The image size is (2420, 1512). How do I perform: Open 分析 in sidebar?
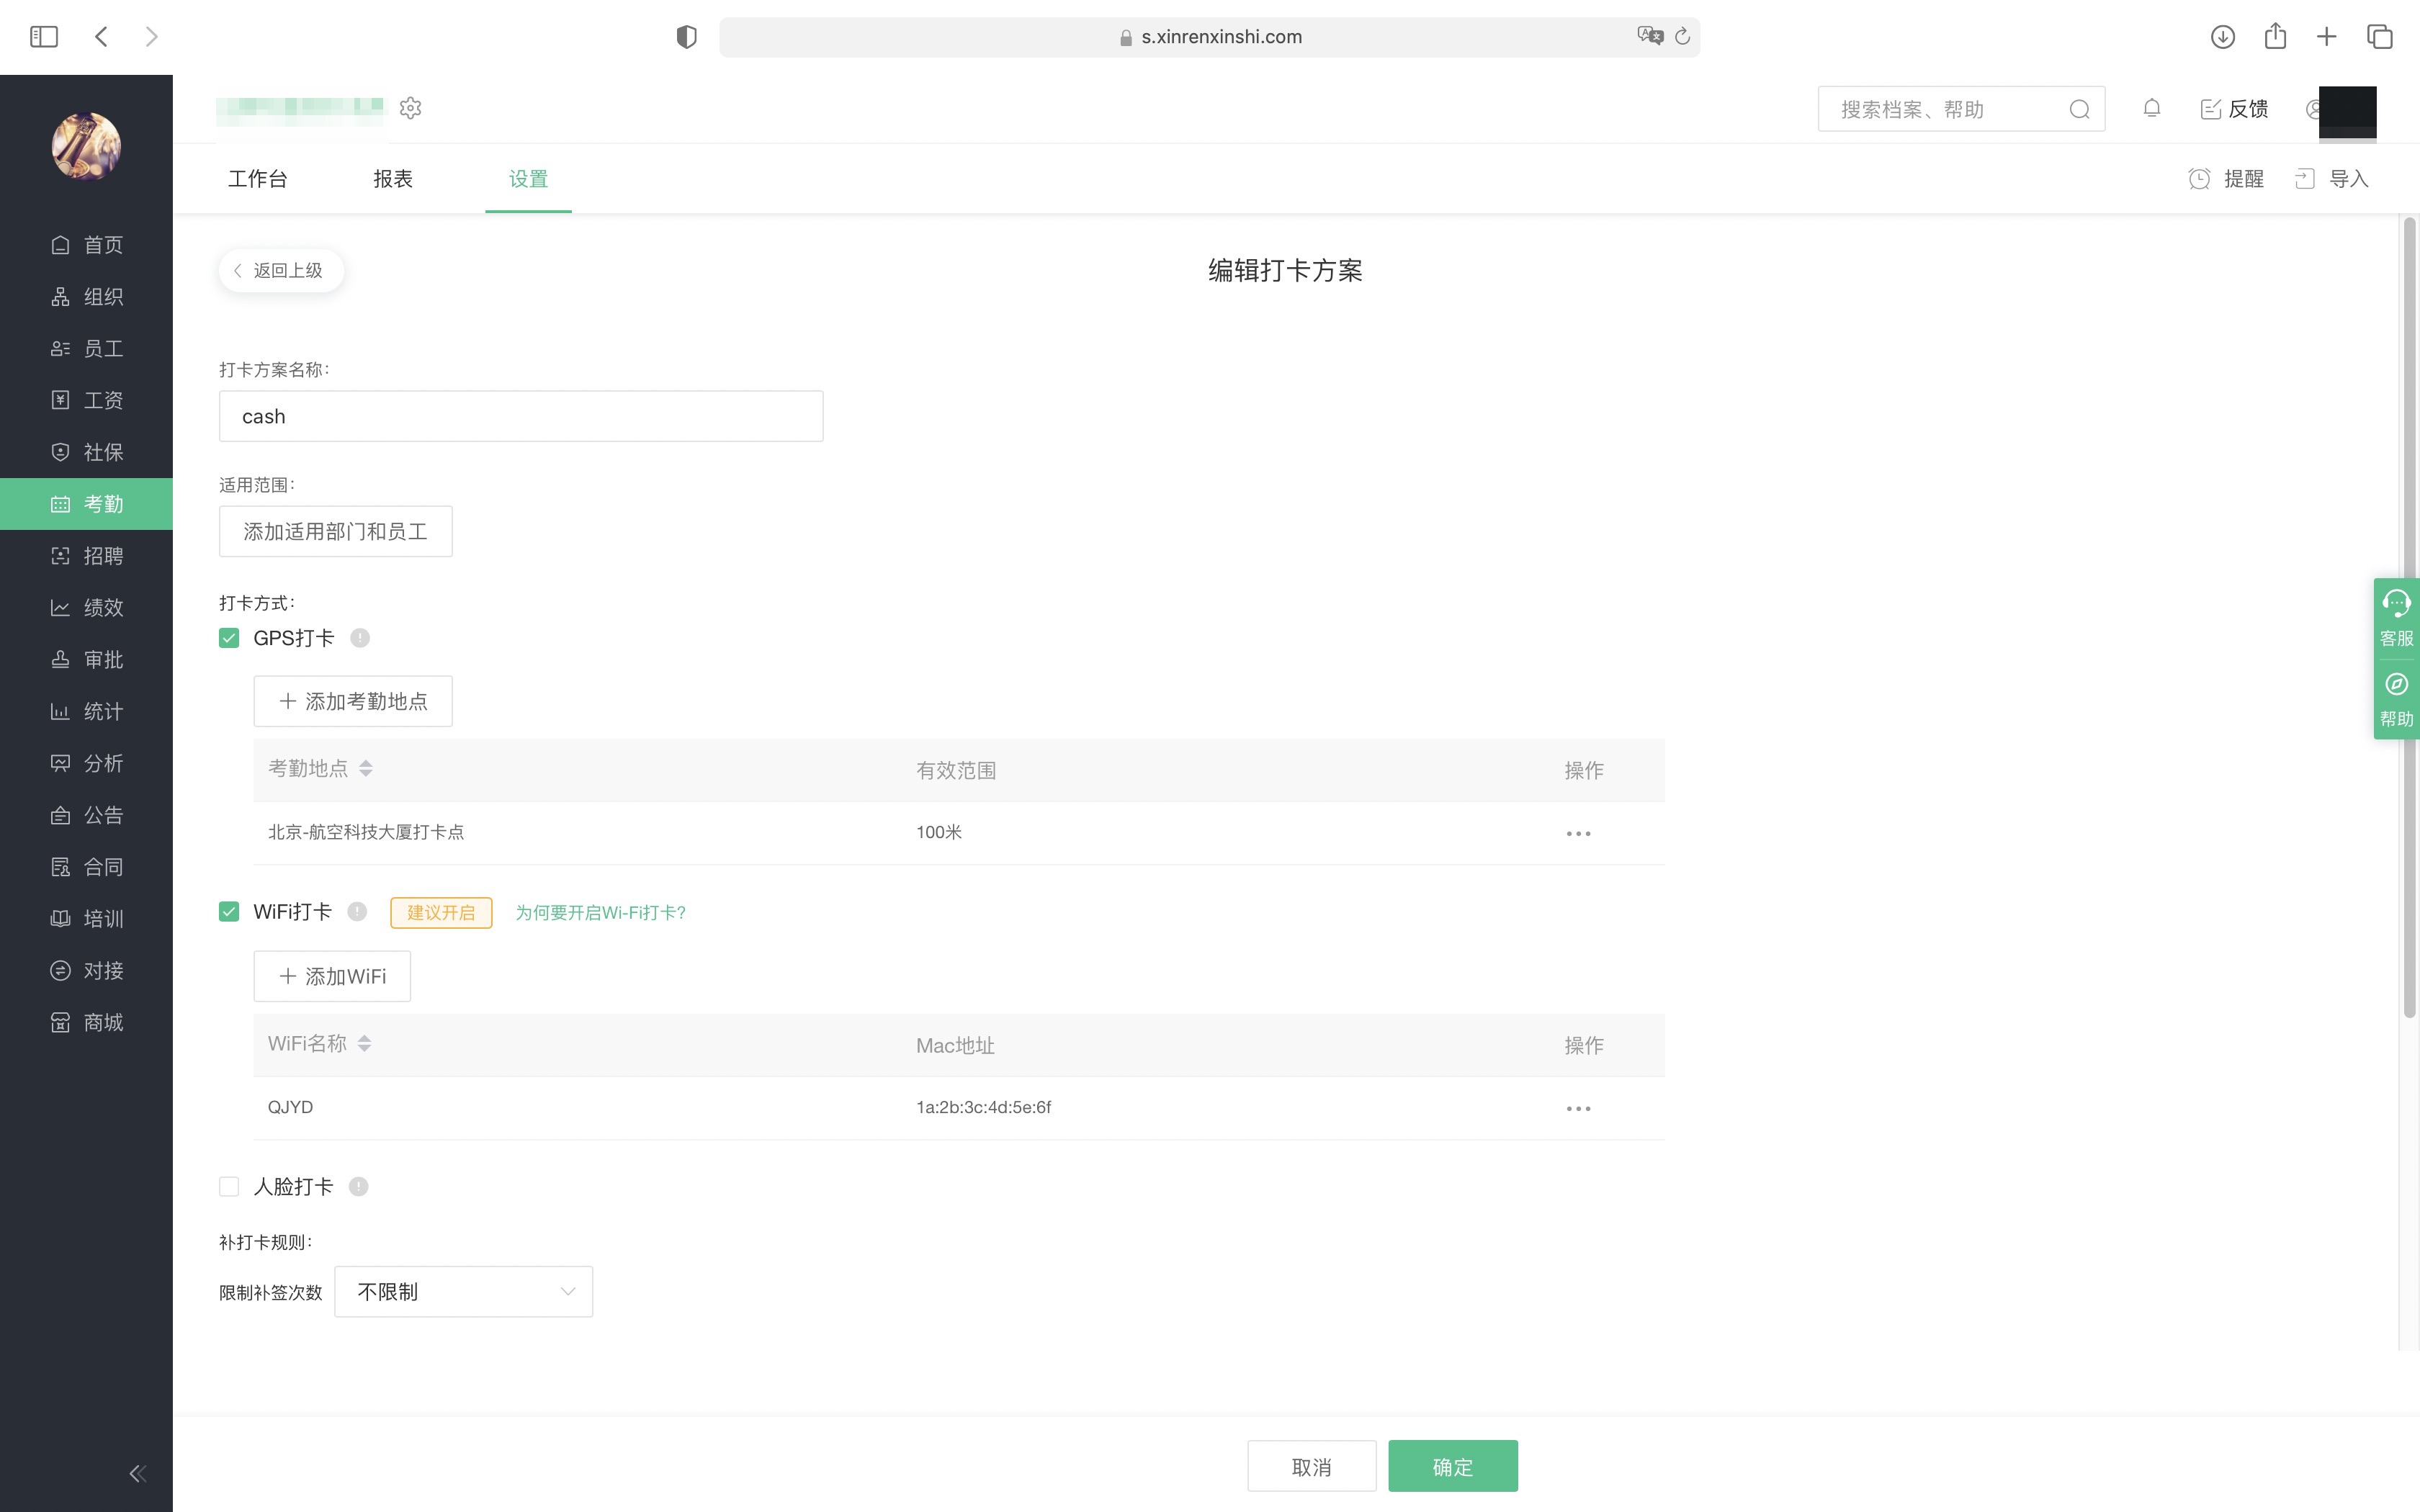[86, 764]
